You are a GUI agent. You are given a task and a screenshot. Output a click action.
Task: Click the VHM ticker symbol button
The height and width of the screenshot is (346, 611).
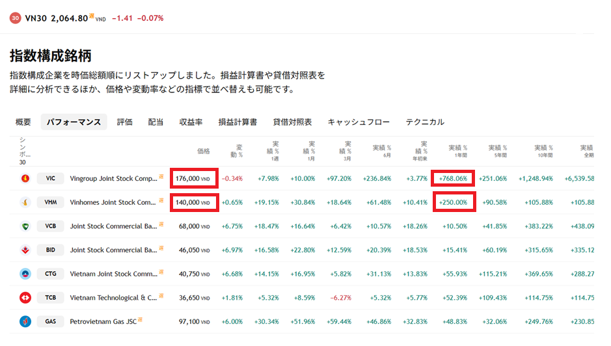coord(50,202)
